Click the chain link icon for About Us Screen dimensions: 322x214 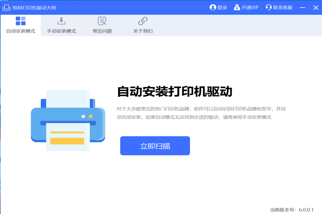(x=143, y=21)
